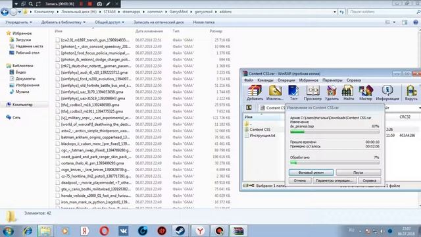Sort files by the Имя column header
Viewport: 421px width, 237px height.
tap(59, 31)
